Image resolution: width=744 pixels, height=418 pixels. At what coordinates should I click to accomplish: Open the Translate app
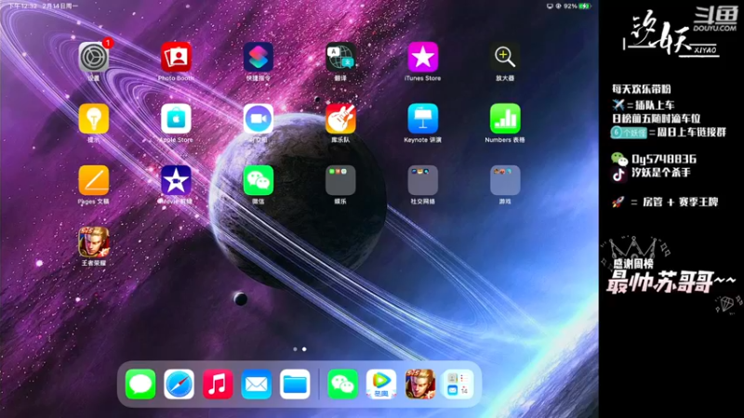click(x=340, y=57)
